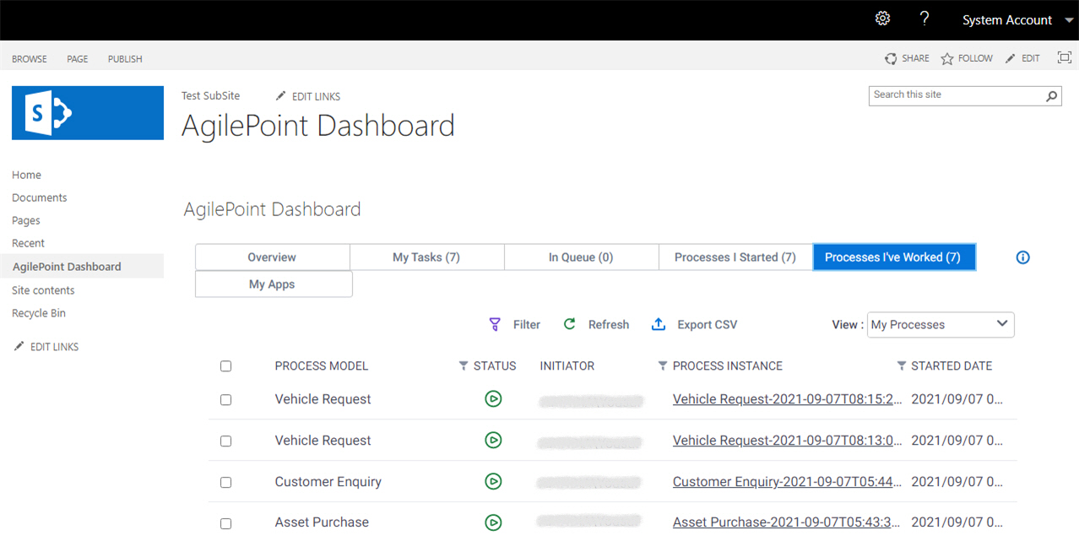Click the Test SubSite link
Screen dimensions: 1079x541
(211, 95)
